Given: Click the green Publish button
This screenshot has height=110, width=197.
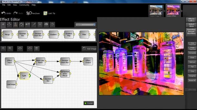Looking at the screenshot, I should tap(89, 103).
